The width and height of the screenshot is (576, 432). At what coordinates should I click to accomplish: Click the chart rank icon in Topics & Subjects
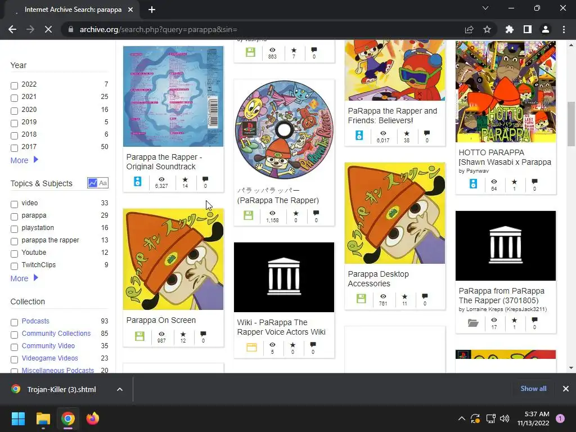point(93,183)
